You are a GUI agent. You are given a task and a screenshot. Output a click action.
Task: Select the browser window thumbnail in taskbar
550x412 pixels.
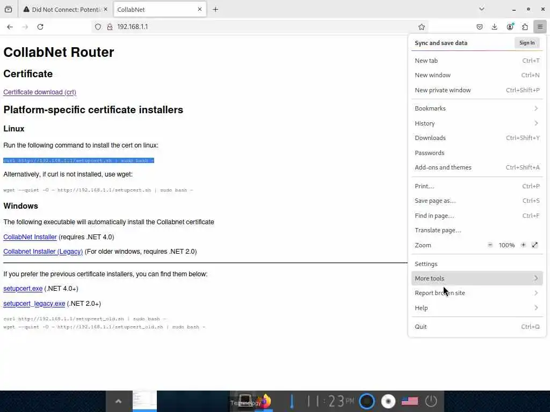pos(144,400)
